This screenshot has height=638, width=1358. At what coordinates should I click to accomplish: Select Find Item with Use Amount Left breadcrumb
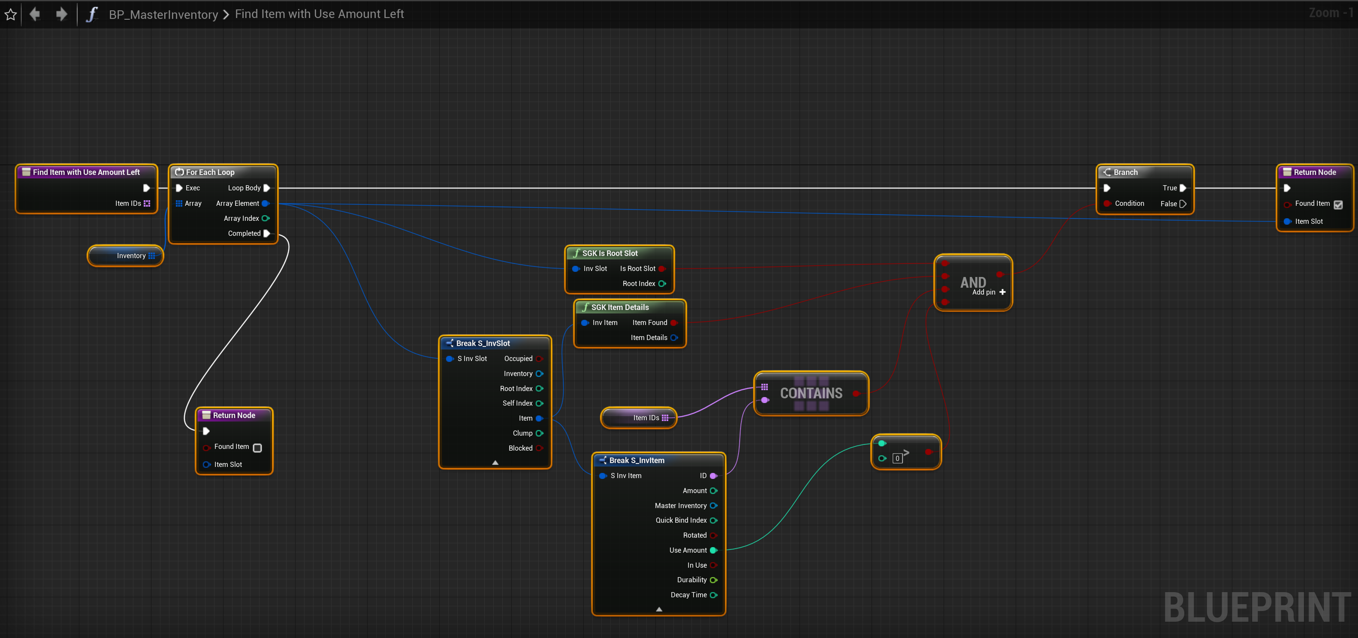319,14
